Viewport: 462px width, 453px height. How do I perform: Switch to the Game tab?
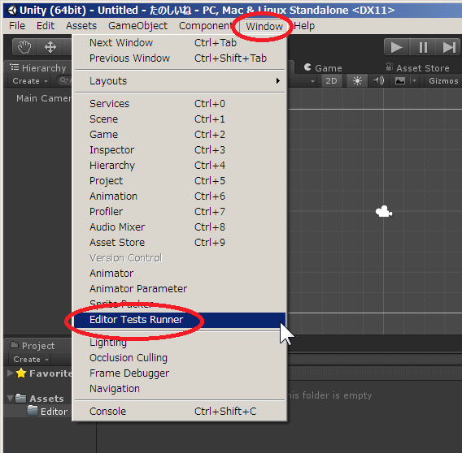click(x=323, y=68)
